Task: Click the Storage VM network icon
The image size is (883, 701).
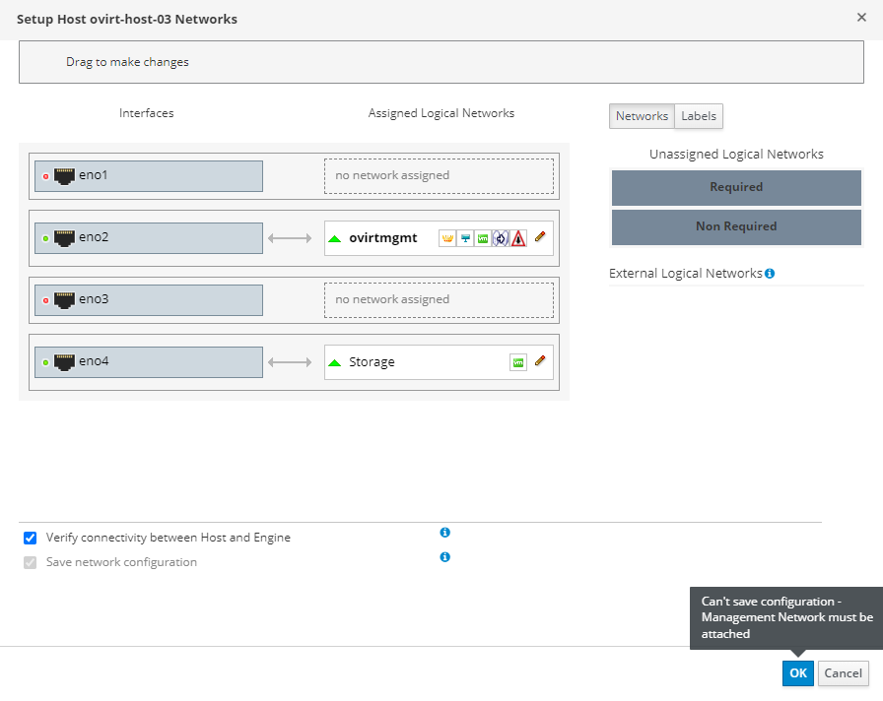Action: point(517,362)
